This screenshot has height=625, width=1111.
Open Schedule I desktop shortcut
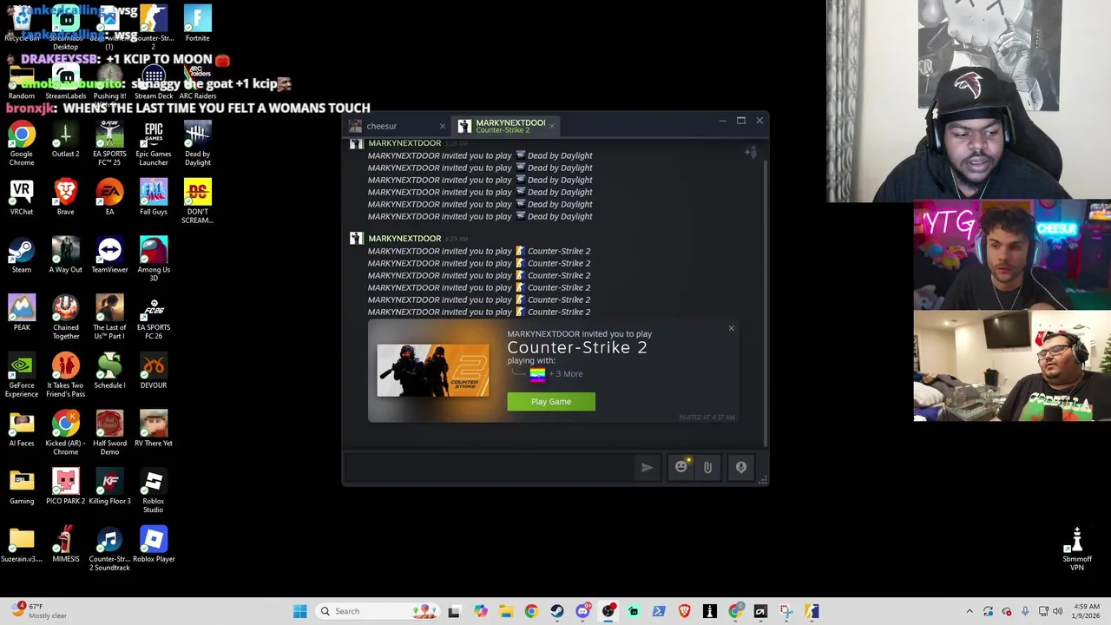[109, 371]
